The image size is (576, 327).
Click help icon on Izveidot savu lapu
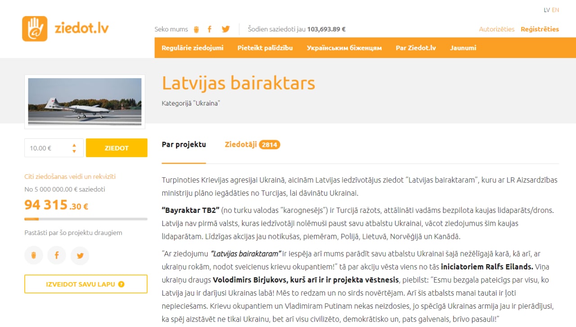coord(121,284)
